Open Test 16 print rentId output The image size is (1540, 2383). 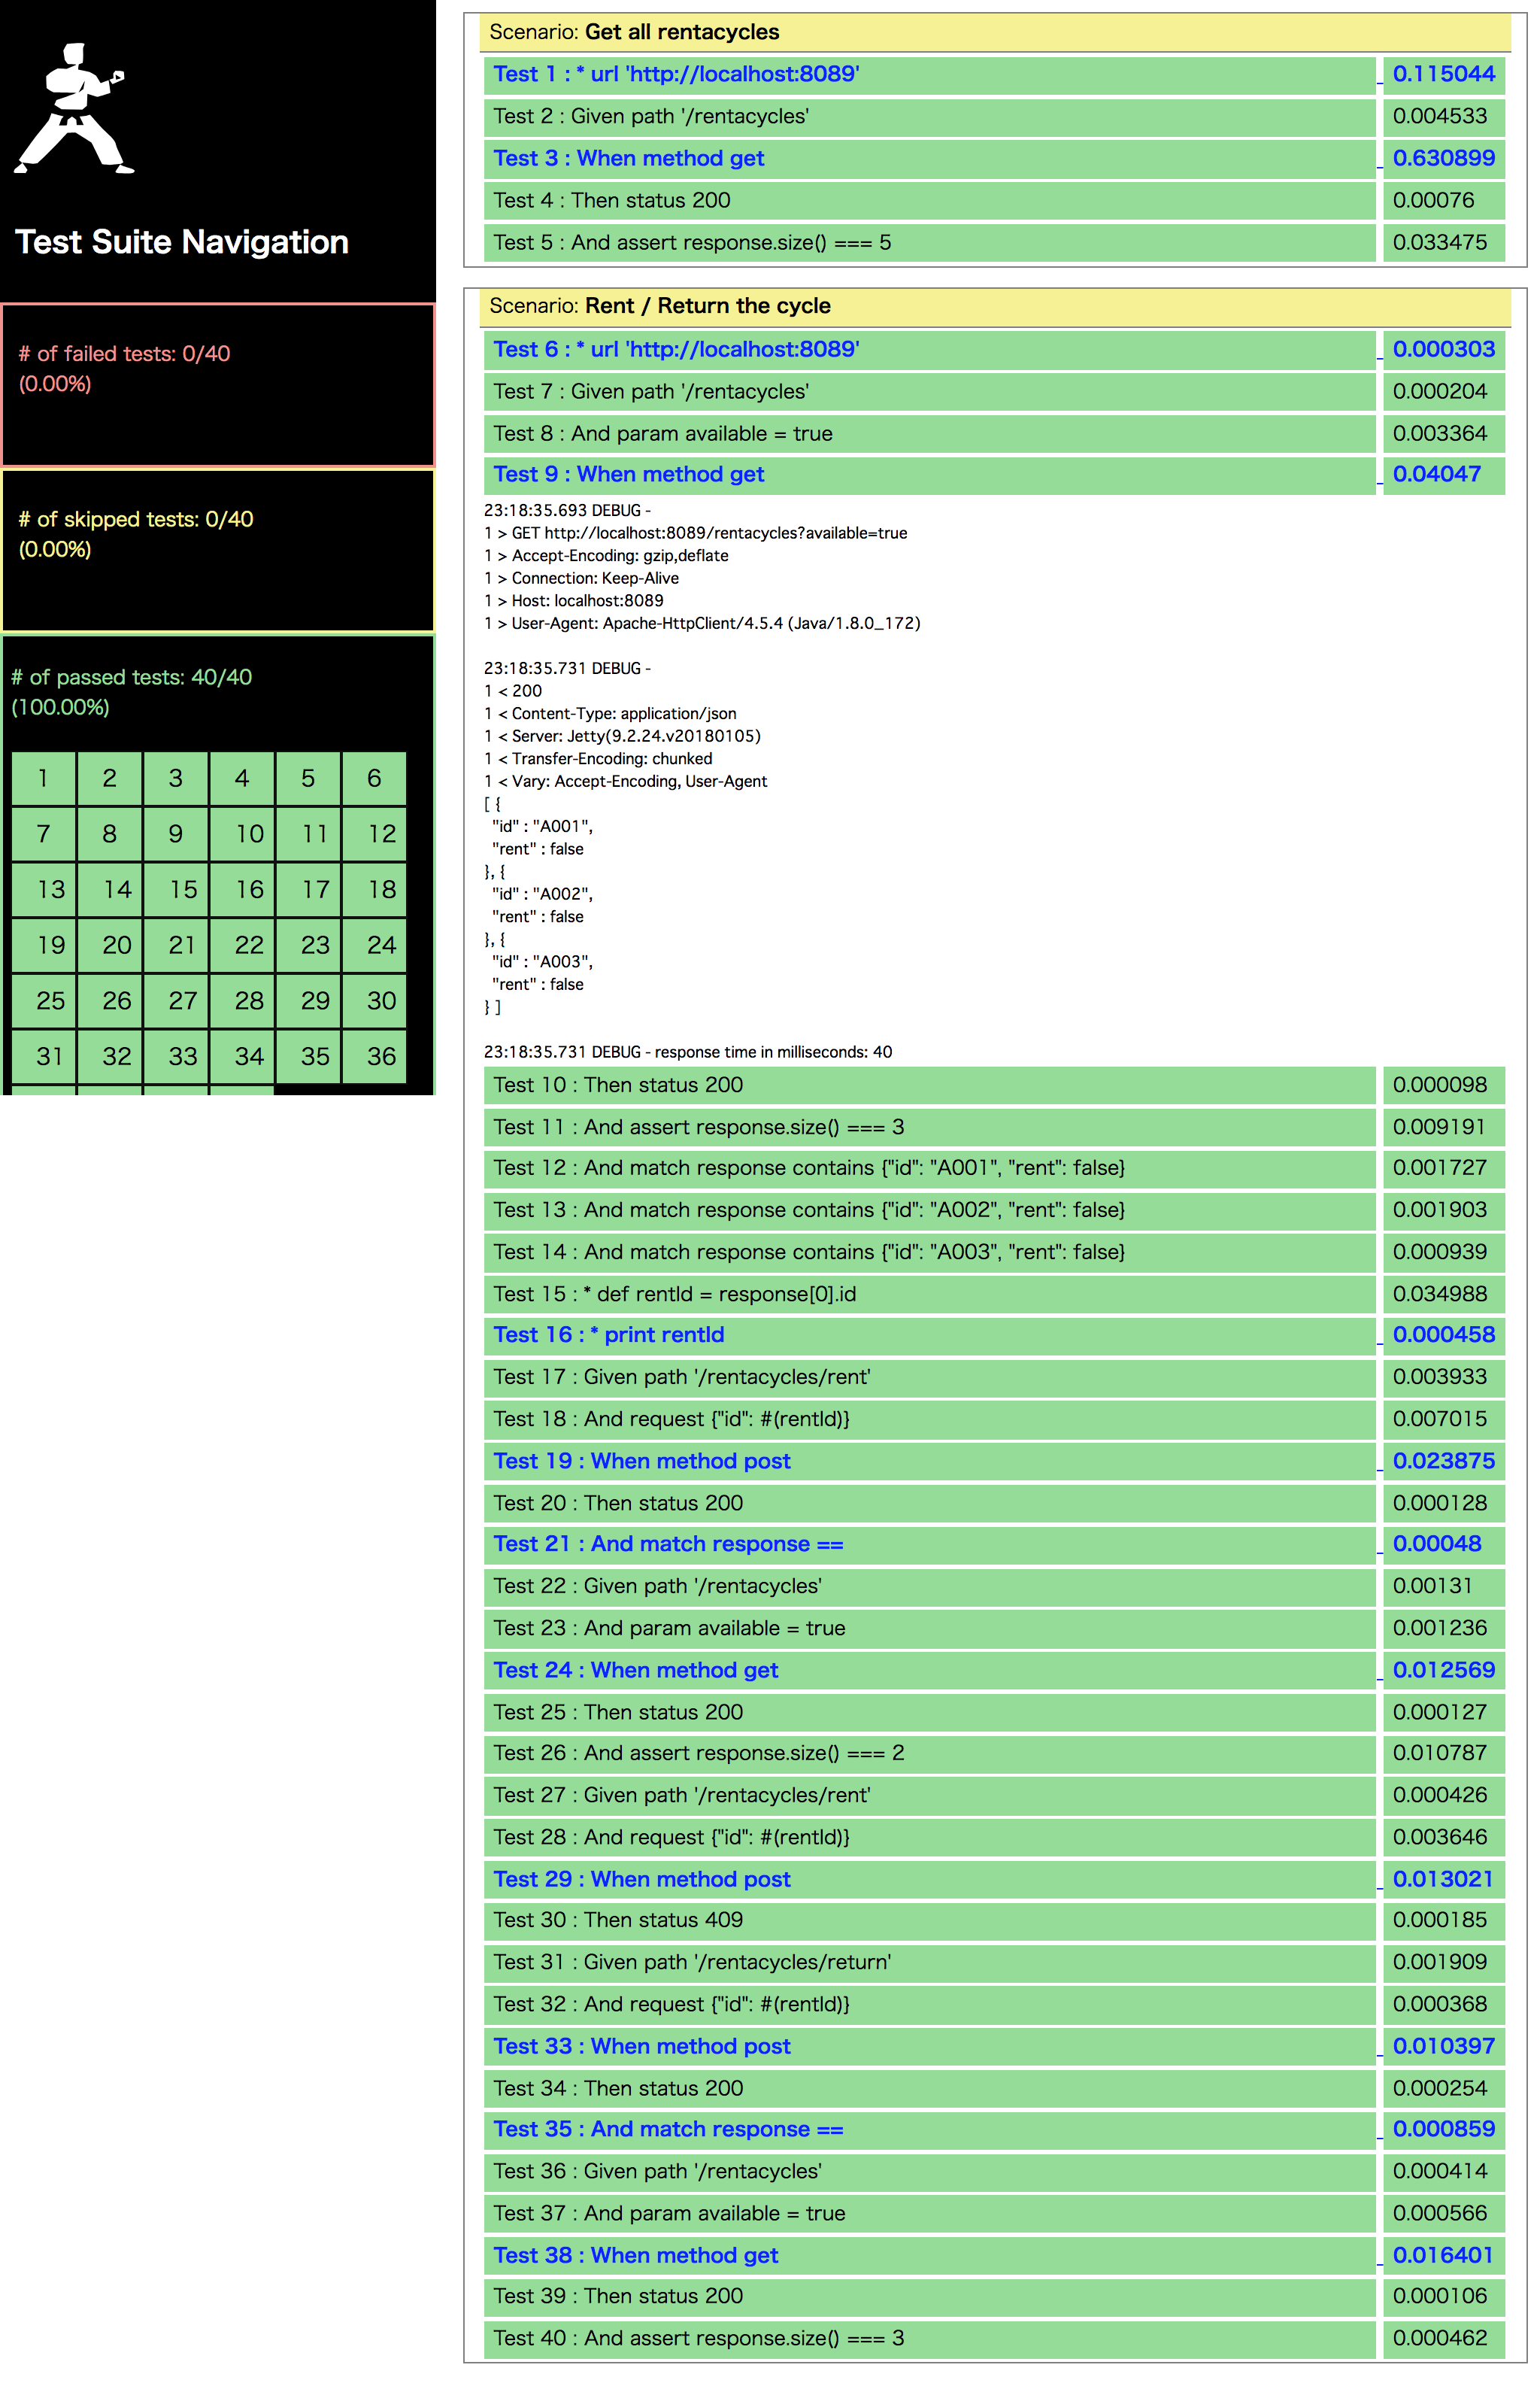[608, 1334]
